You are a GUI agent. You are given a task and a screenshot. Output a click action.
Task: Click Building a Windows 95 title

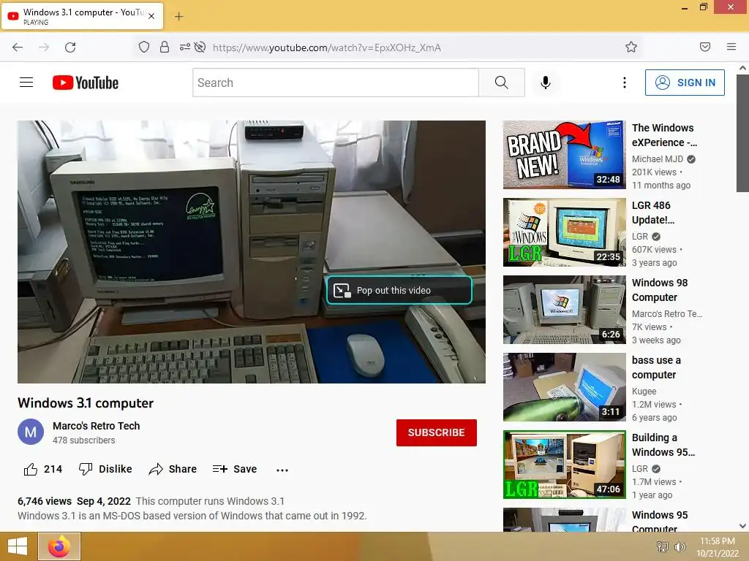pos(663,445)
